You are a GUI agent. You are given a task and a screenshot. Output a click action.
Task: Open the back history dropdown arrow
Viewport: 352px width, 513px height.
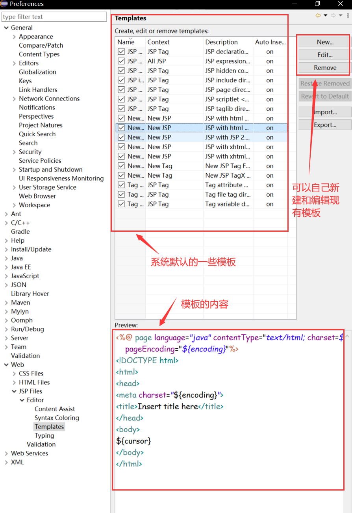point(325,15)
